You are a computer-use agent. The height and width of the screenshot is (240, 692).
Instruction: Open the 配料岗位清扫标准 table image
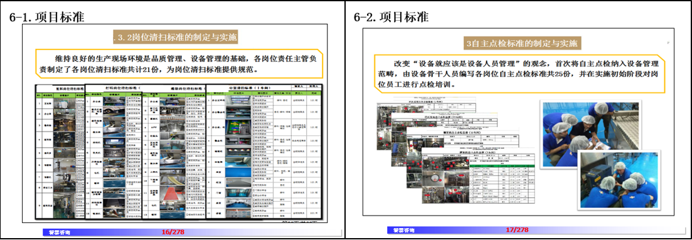(x=60, y=152)
